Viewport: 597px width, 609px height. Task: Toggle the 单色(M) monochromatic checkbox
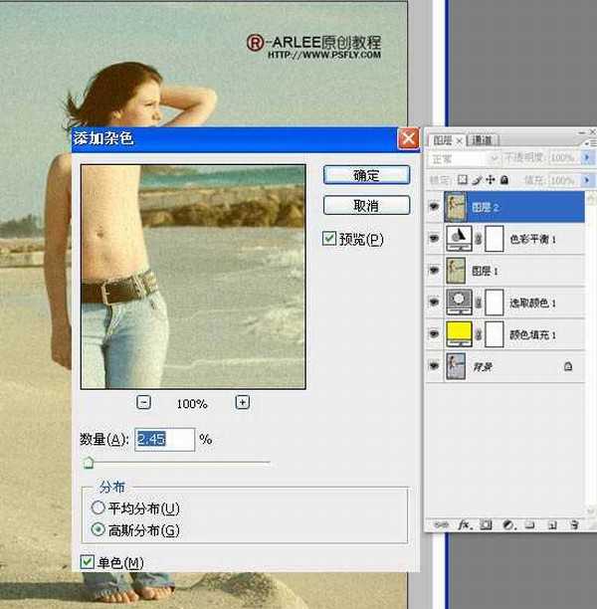coord(88,563)
